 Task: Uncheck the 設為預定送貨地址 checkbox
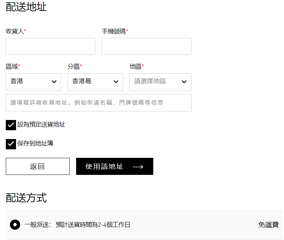pos(11,125)
